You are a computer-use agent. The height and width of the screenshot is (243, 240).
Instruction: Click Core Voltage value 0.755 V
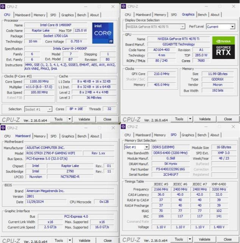(76, 41)
